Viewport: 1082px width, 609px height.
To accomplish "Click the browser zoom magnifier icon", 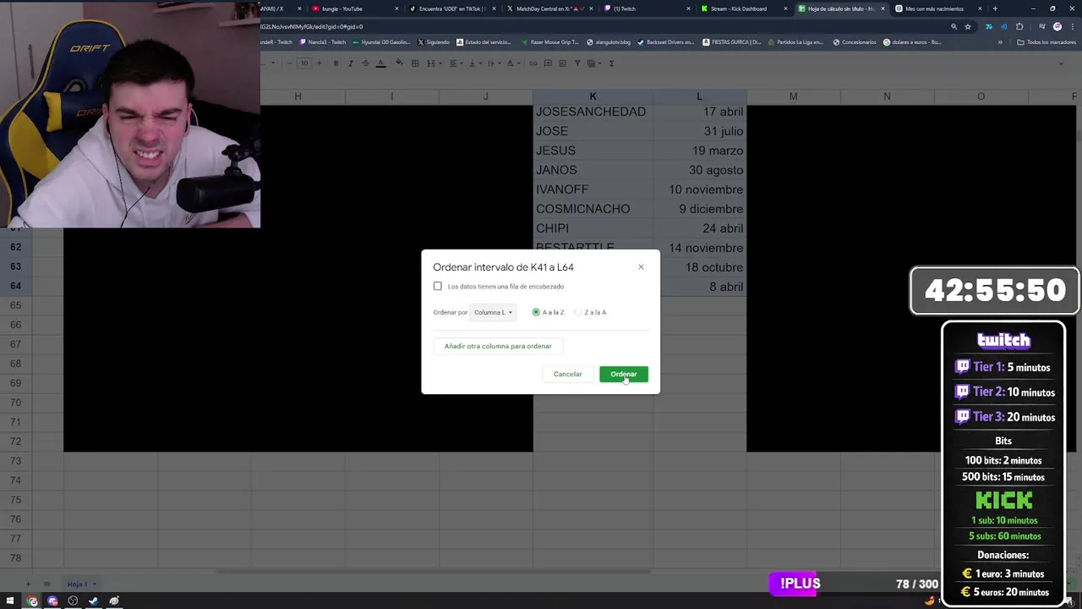I will pos(954,26).
